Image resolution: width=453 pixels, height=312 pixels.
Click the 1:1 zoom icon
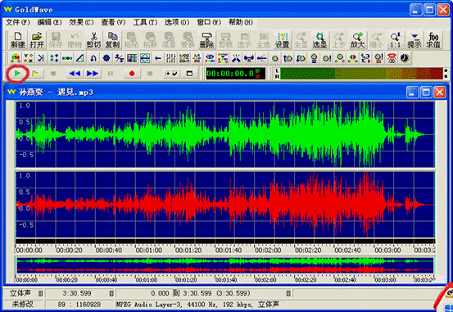(395, 40)
